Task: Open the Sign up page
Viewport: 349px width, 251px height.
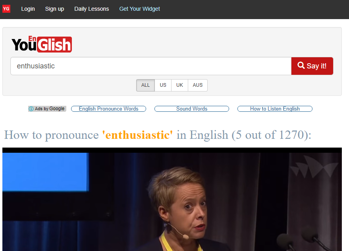Action: [x=54, y=9]
